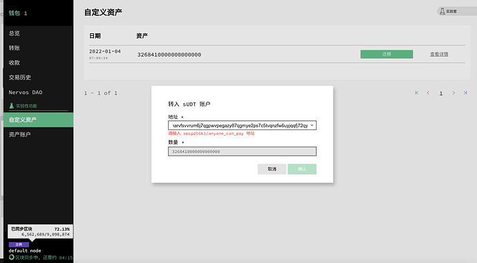Screen dimensions: 477x263
Task: Click the 迁移 migrate button
Action: coord(386,54)
